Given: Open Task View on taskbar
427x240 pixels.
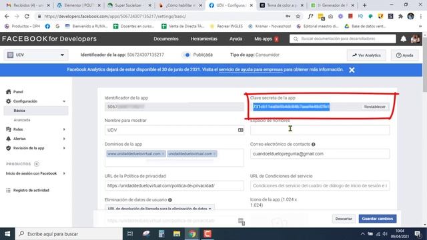Looking at the screenshot, I should [130, 234].
